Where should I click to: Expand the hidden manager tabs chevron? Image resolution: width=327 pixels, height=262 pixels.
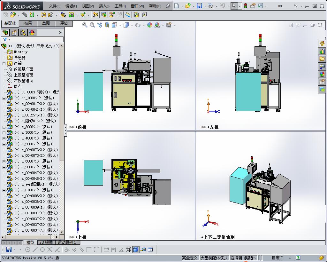61,32
